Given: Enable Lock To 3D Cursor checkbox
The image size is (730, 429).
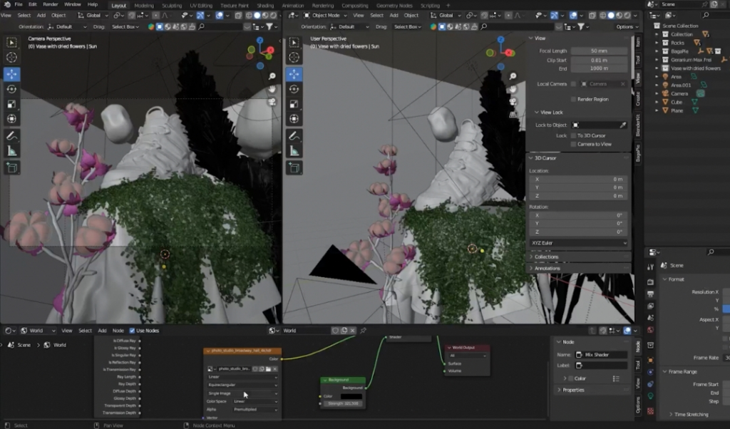Looking at the screenshot, I should tap(573, 135).
